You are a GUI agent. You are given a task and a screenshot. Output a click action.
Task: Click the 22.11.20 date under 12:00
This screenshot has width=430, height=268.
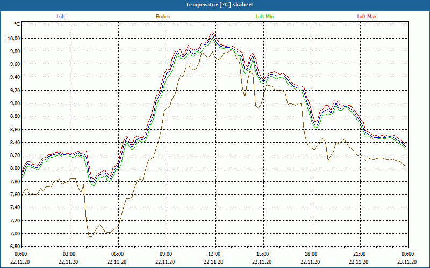pyautogui.click(x=213, y=262)
